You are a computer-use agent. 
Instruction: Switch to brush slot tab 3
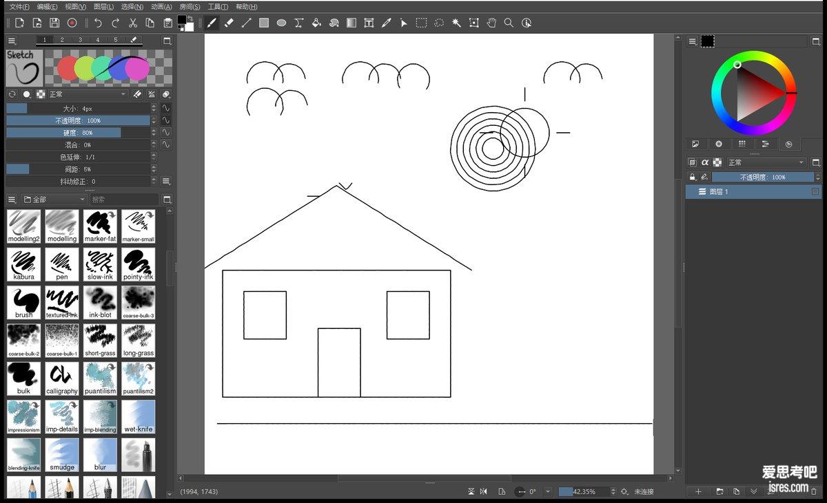pyautogui.click(x=80, y=40)
